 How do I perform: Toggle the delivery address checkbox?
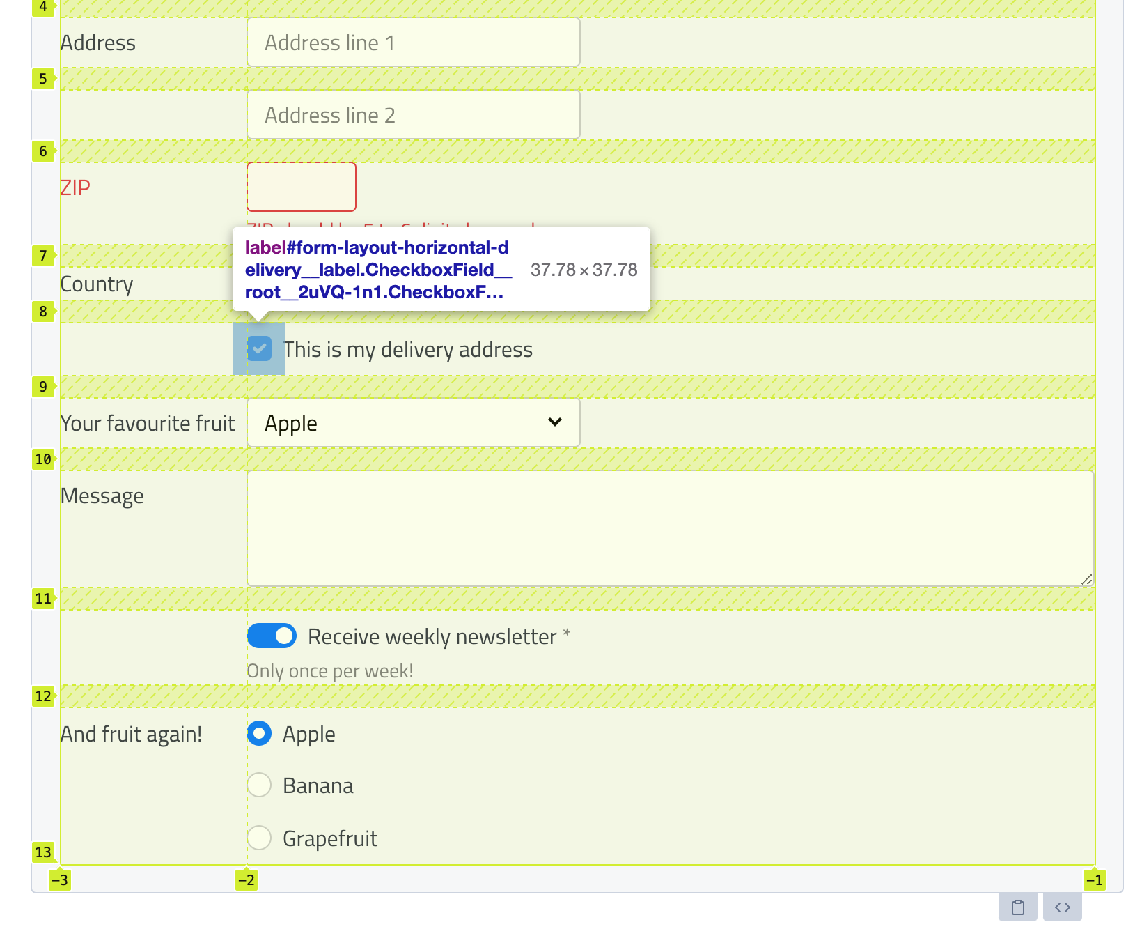click(x=259, y=348)
